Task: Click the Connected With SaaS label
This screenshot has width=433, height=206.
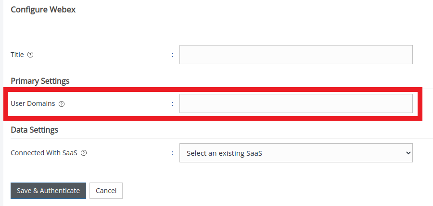Action: (44, 153)
